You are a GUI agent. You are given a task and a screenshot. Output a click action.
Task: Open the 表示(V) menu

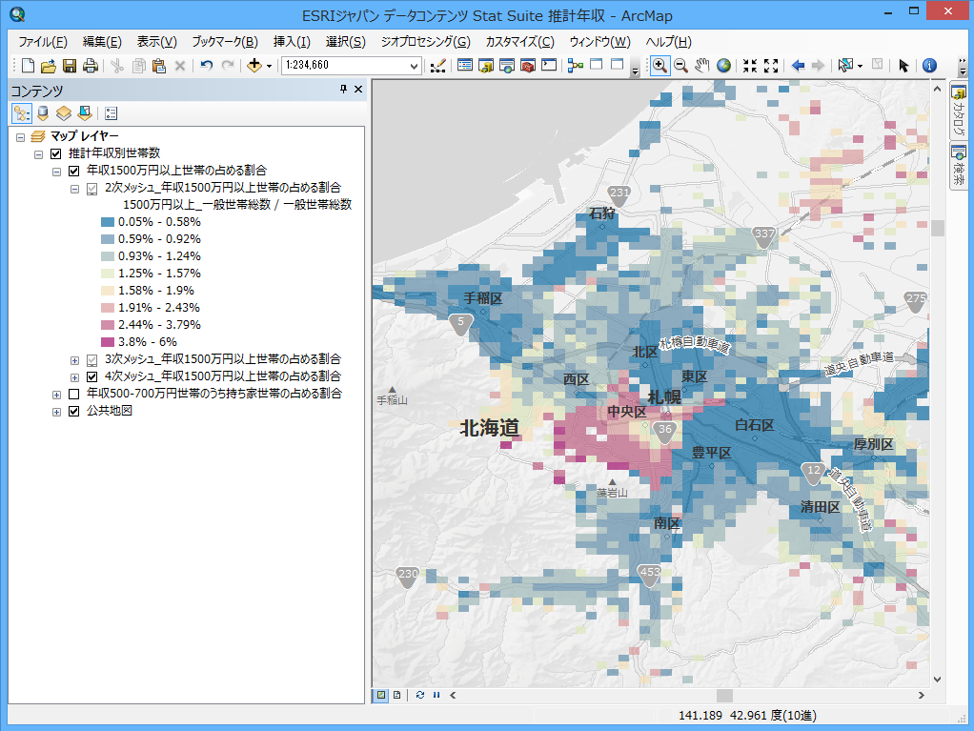click(x=156, y=42)
